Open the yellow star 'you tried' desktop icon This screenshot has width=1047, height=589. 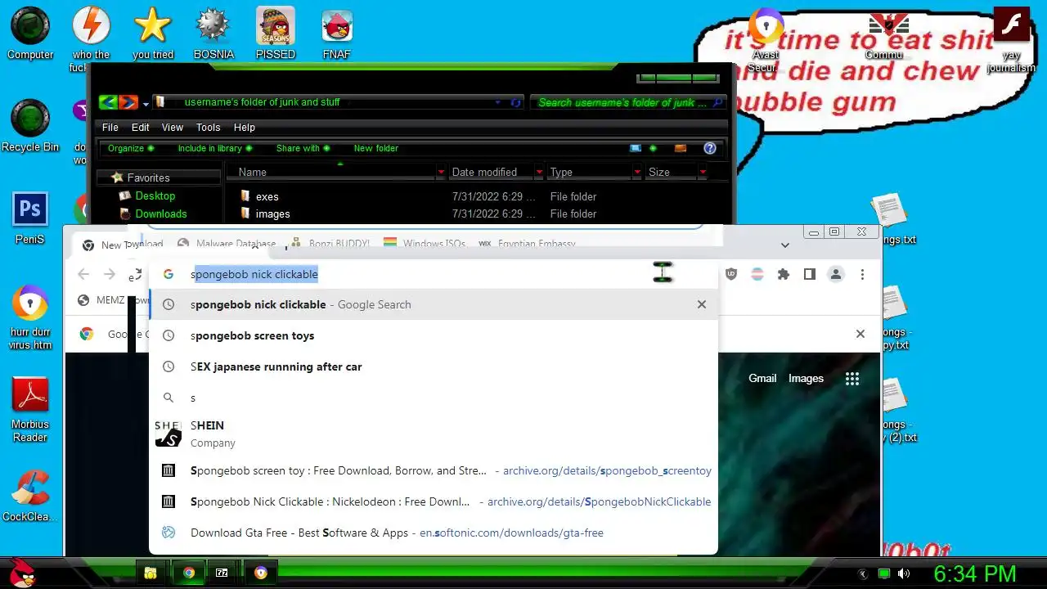point(153,33)
